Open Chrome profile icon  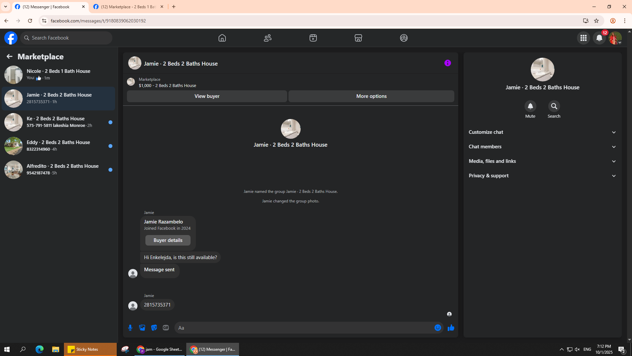[613, 21]
